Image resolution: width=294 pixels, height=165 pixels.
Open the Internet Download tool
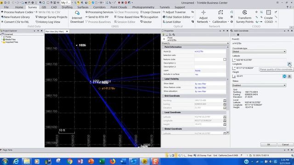[77, 17]
